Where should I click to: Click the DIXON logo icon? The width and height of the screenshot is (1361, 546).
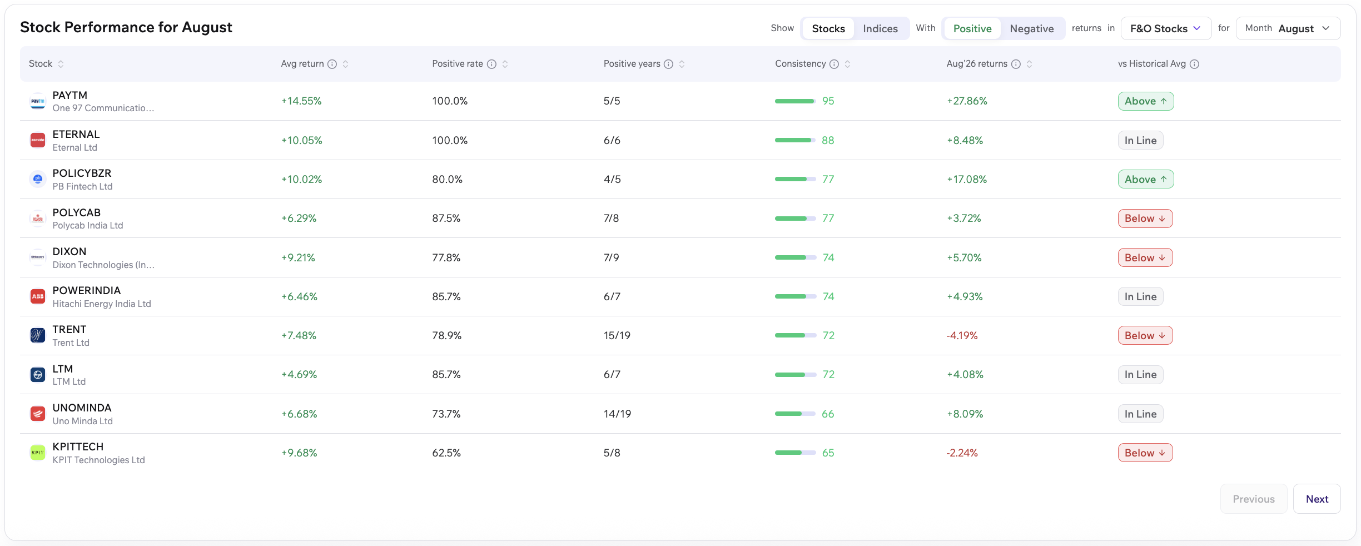tap(38, 257)
